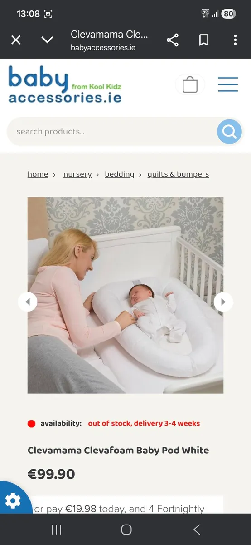Viewport: 251px width, 545px height.
Task: Close the browser tab with X
Action: tap(16, 40)
